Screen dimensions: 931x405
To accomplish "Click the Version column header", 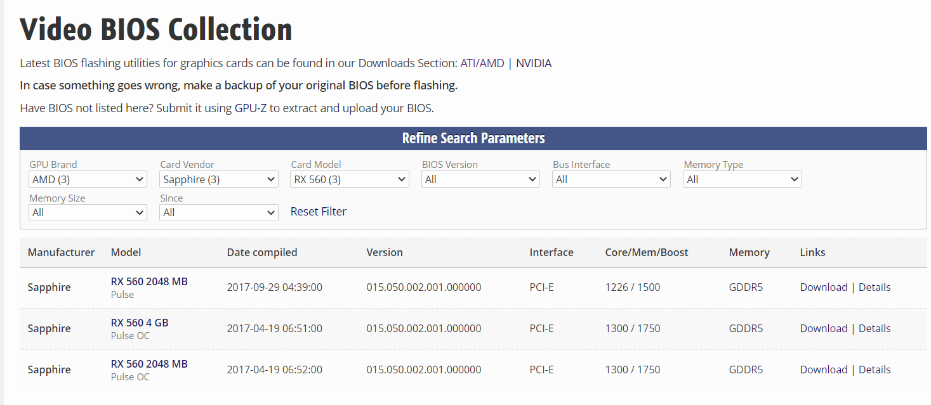I will [x=385, y=252].
